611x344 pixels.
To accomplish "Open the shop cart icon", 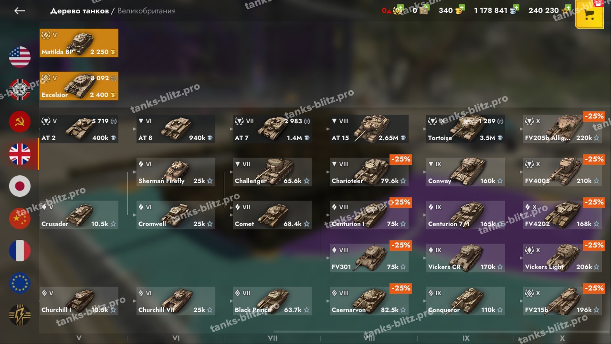I will tap(590, 14).
